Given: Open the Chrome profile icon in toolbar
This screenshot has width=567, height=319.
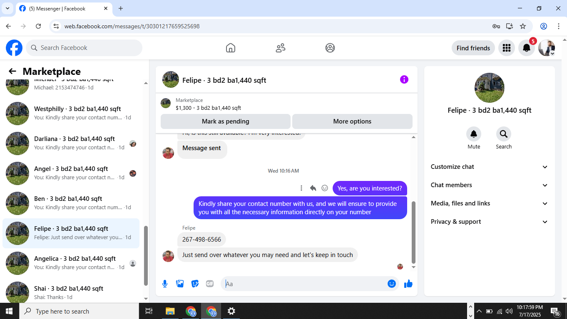Looking at the screenshot, I should coord(544,26).
